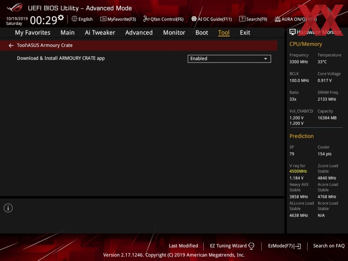Click the AURA light icon
348x261 pixels.
coord(277,19)
